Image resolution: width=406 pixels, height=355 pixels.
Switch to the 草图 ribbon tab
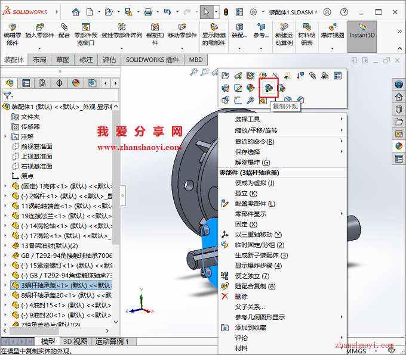(x=63, y=60)
